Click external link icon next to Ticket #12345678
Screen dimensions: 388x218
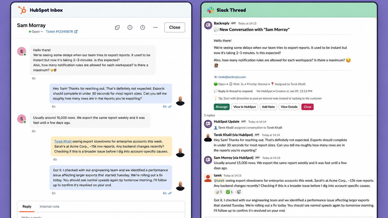click(76, 32)
